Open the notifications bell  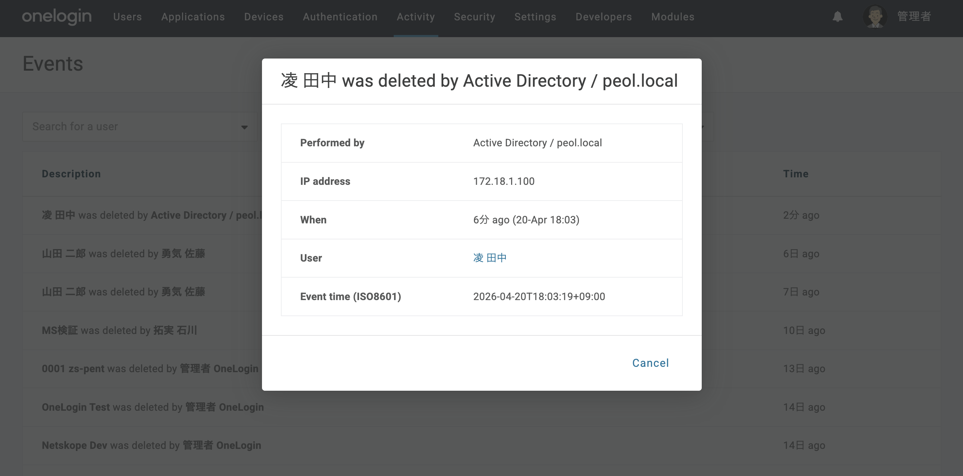(x=838, y=17)
